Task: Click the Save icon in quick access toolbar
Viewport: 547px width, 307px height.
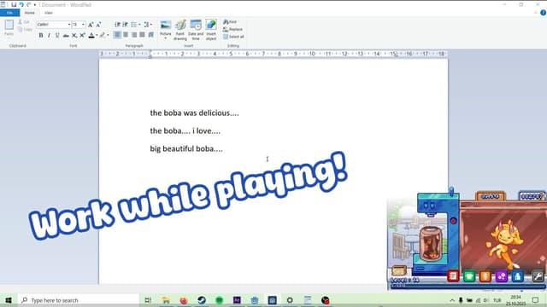Action: click(14, 4)
